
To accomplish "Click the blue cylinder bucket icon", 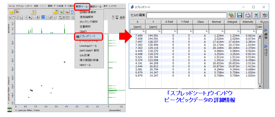I will click(72, 12).
